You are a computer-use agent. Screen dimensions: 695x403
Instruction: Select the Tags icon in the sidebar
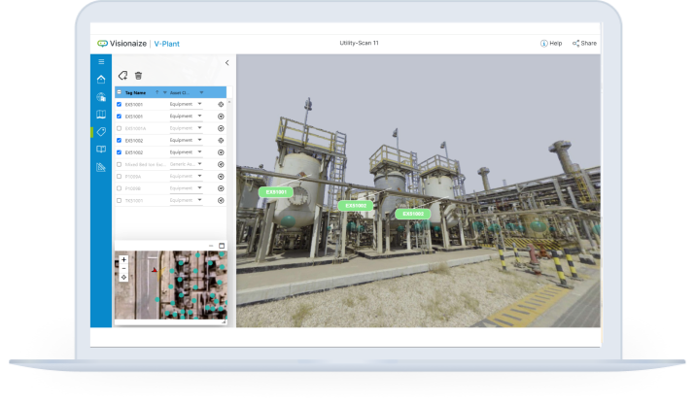(101, 132)
